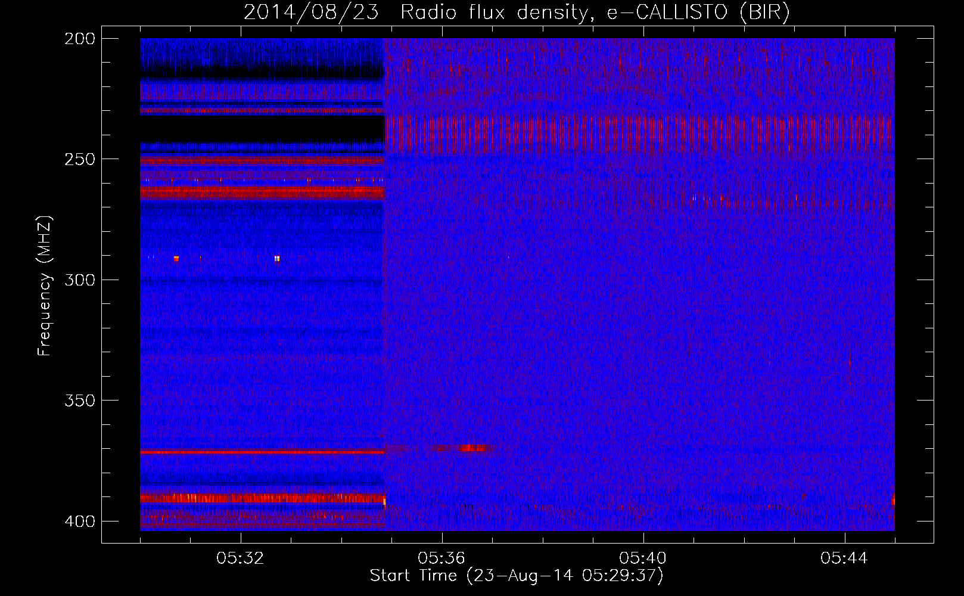Click the 250 frequency tick label
Image resolution: width=964 pixels, height=596 pixels.
pyautogui.click(x=80, y=159)
